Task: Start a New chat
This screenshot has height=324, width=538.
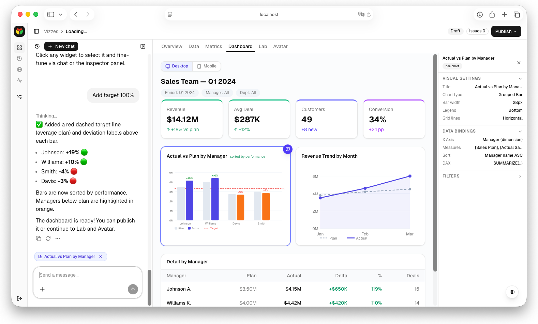Action: tap(61, 46)
